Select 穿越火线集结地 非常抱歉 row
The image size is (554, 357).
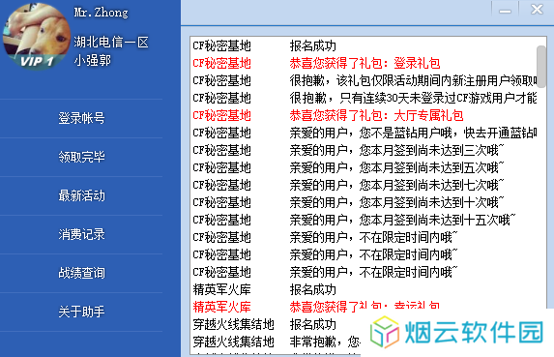(x=276, y=342)
